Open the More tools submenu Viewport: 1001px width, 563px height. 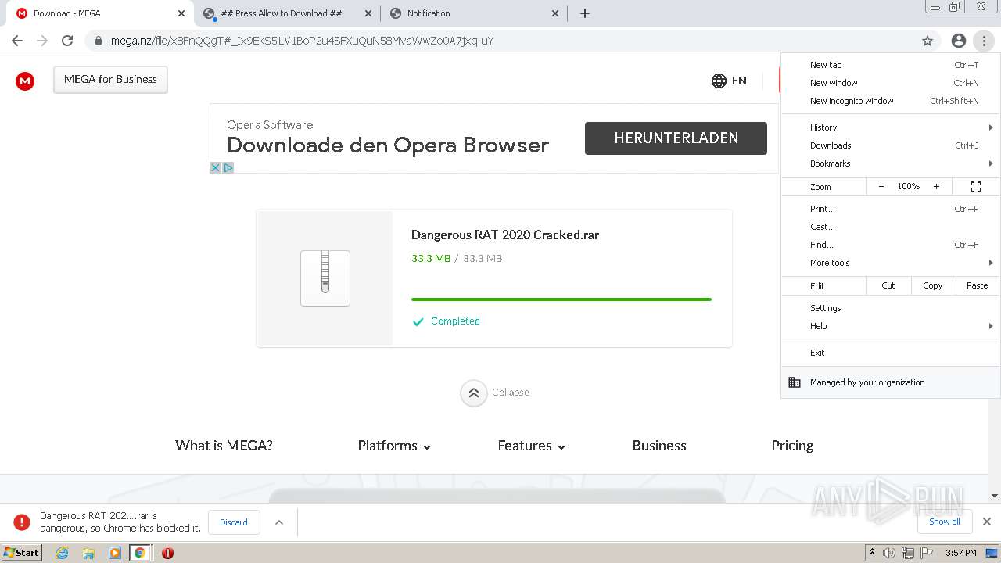[x=891, y=263]
